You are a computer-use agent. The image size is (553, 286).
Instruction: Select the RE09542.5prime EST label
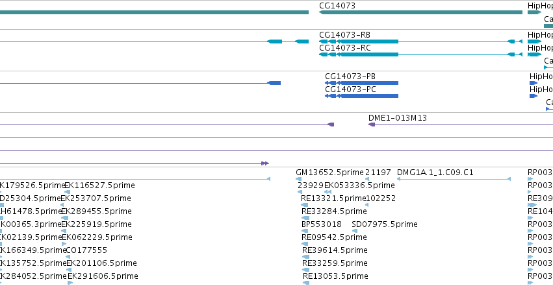tap(335, 237)
